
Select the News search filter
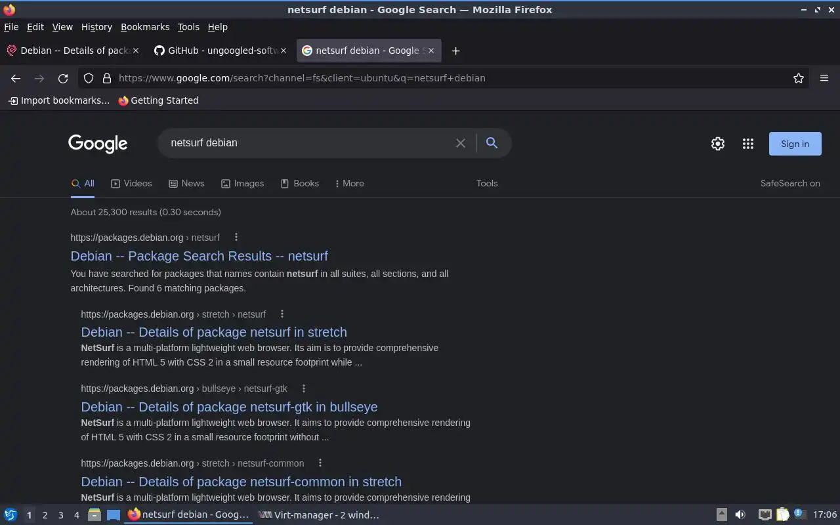pyautogui.click(x=186, y=184)
